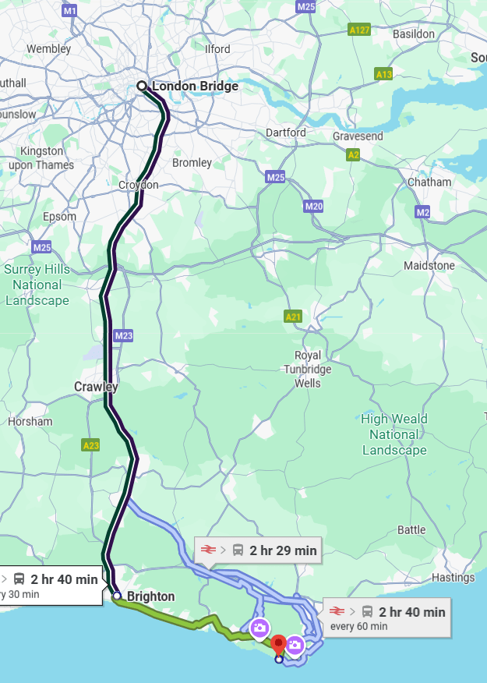Click the A127 road shield near Basildon
Viewport: 487px width, 683px height.
tap(359, 30)
